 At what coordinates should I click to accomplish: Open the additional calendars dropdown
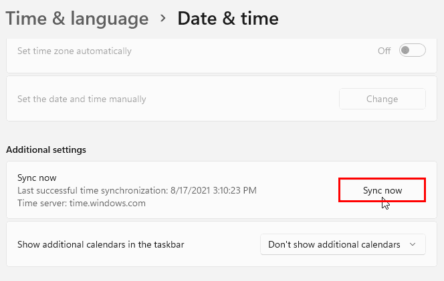click(342, 244)
